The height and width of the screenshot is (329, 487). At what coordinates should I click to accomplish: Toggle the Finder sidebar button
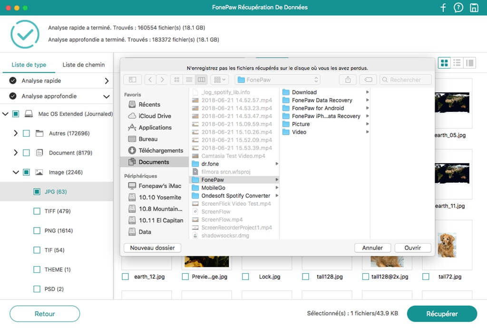tap(133, 80)
